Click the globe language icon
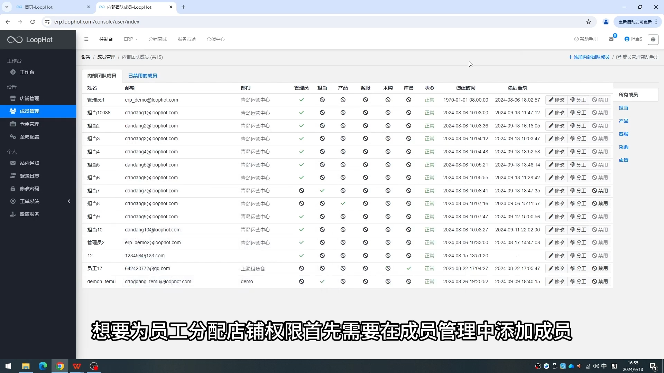664x373 pixels. 653,39
